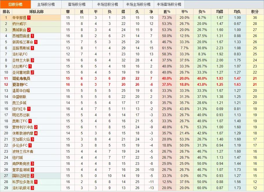
Task: Open the 哥伦布机员 team page
Action: click(x=21, y=78)
